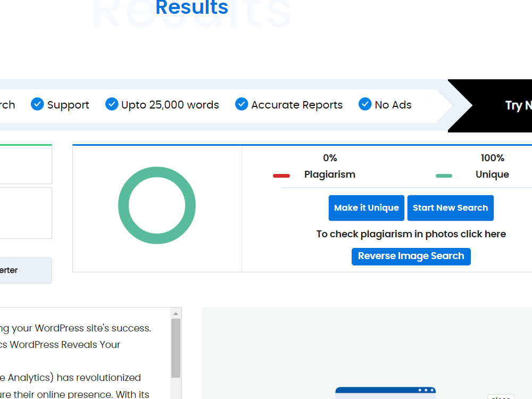This screenshot has height=399, width=532.
Task: Click the scroll up arrow of text box
Action: (x=176, y=314)
